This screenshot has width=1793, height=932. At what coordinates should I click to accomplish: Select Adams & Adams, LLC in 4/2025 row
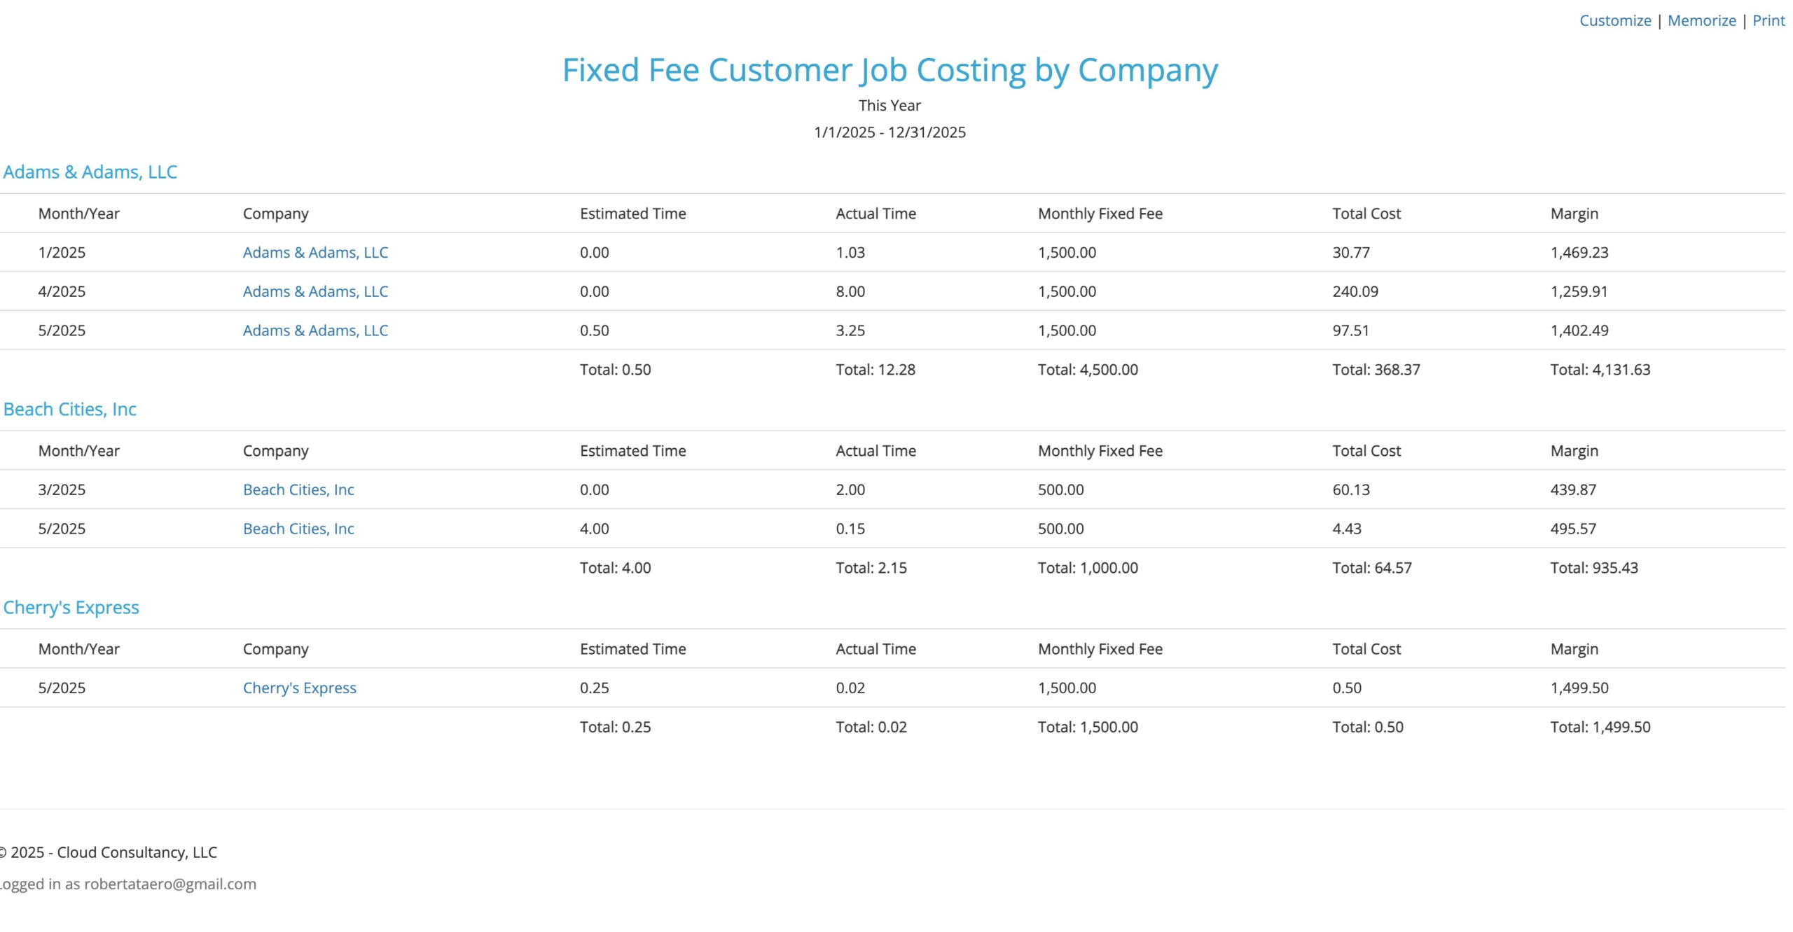[315, 291]
